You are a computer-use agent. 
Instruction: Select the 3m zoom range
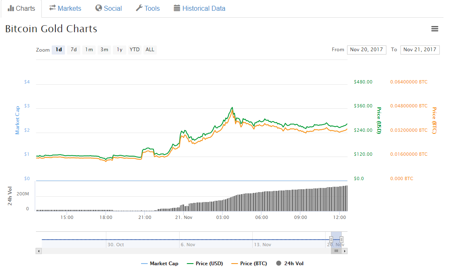104,50
